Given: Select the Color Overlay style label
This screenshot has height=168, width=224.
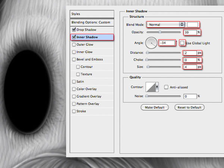Looking at the screenshot, I should pyautogui.click(x=87, y=89).
